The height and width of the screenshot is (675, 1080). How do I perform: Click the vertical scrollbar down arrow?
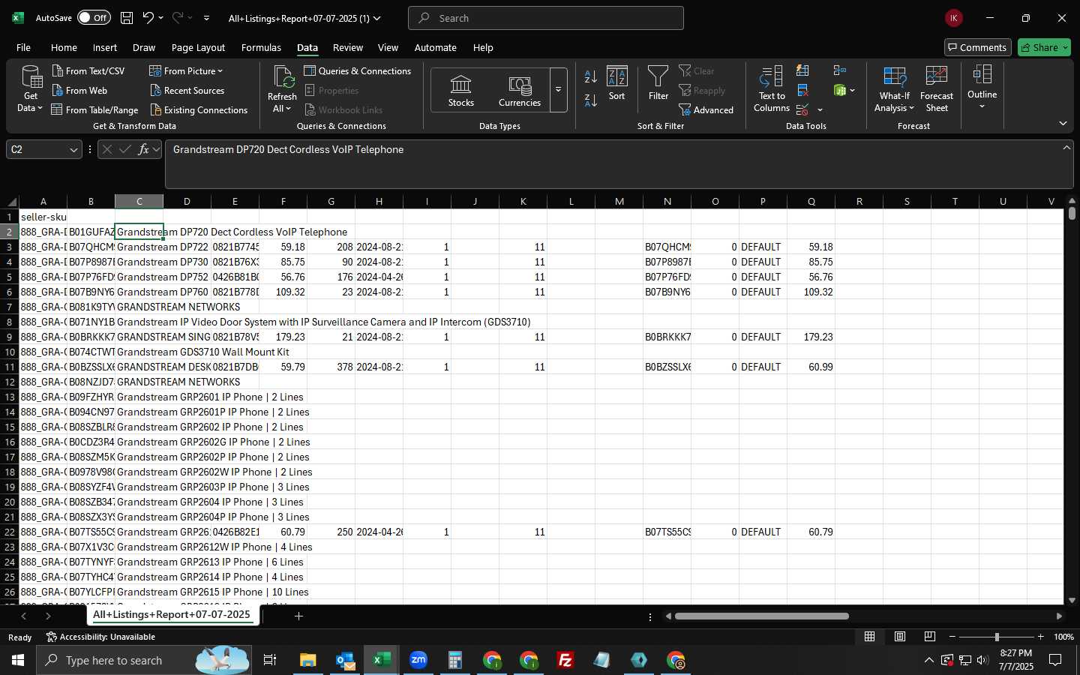click(x=1072, y=600)
